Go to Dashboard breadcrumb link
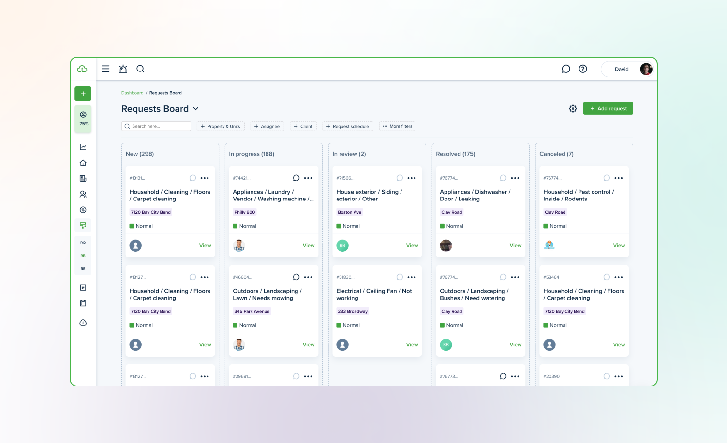 (132, 93)
